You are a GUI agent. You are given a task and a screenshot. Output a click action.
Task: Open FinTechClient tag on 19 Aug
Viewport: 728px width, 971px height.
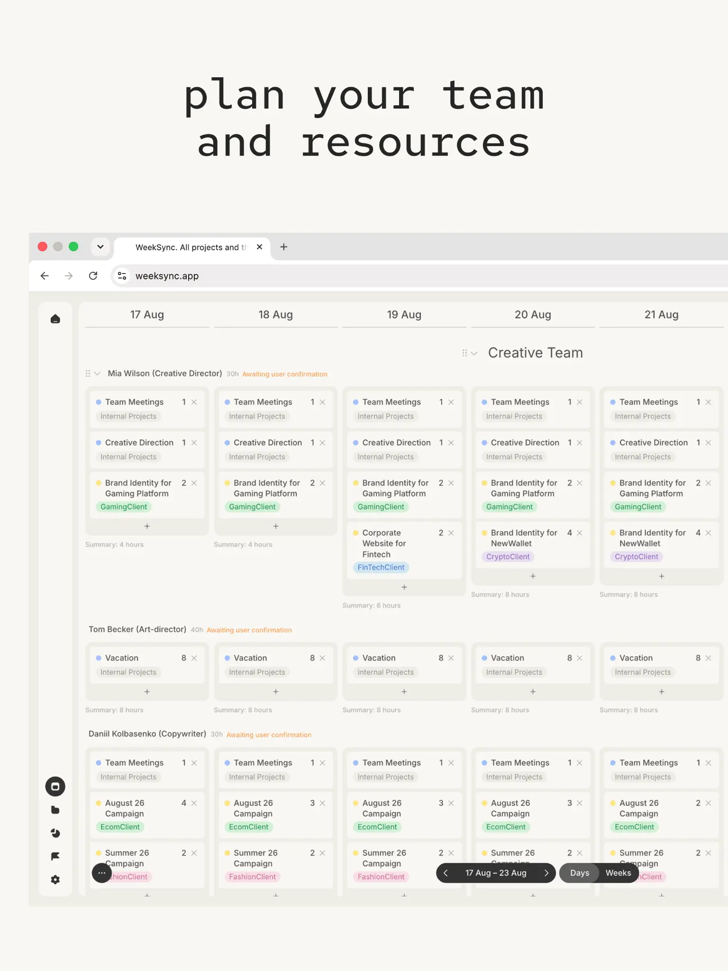[381, 568]
